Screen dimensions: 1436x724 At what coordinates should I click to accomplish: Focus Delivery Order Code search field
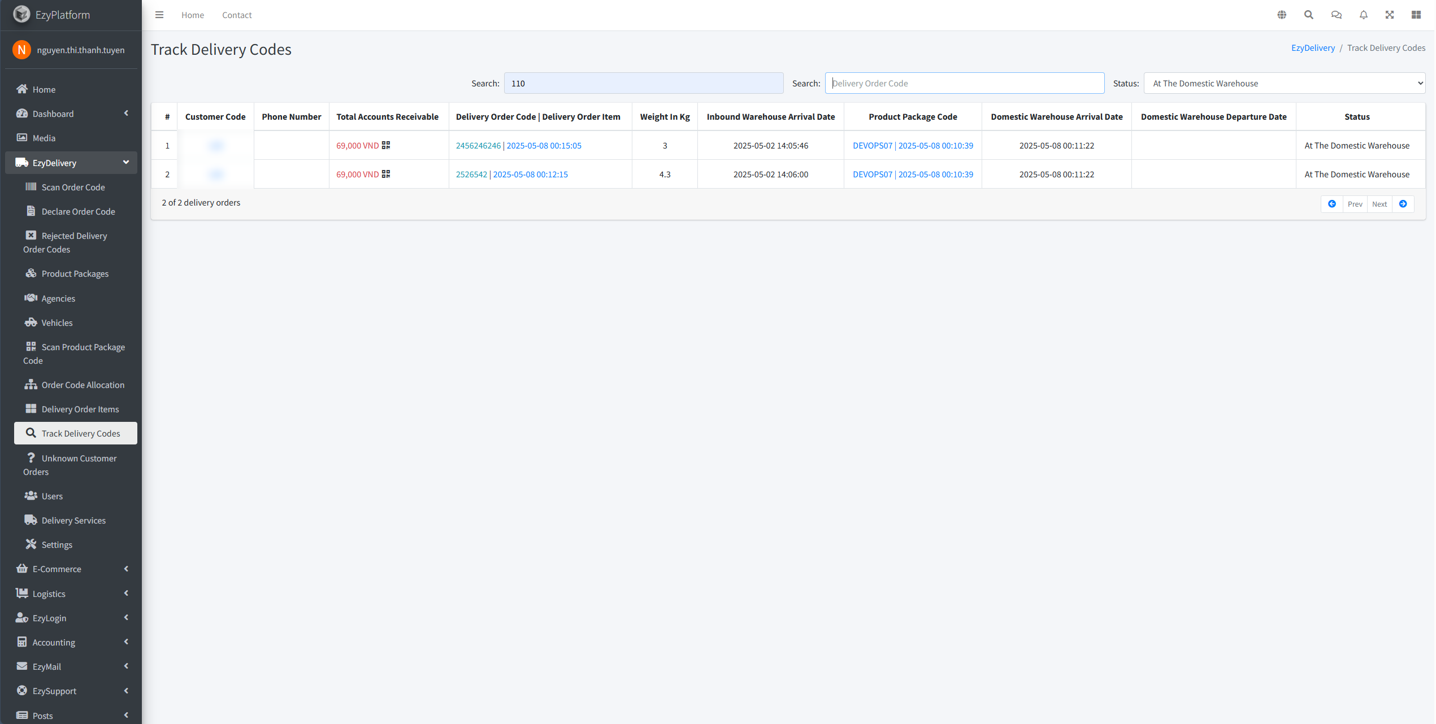965,83
